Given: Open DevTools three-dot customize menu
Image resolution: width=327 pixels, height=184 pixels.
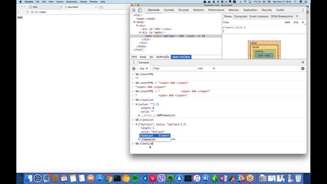Looking at the screenshot, I should (x=303, y=10).
